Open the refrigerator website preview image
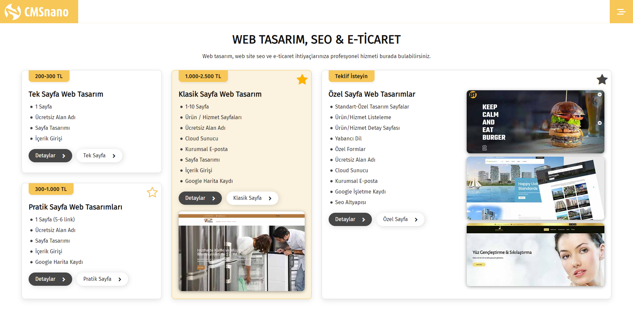633x311 pixels. [x=241, y=251]
